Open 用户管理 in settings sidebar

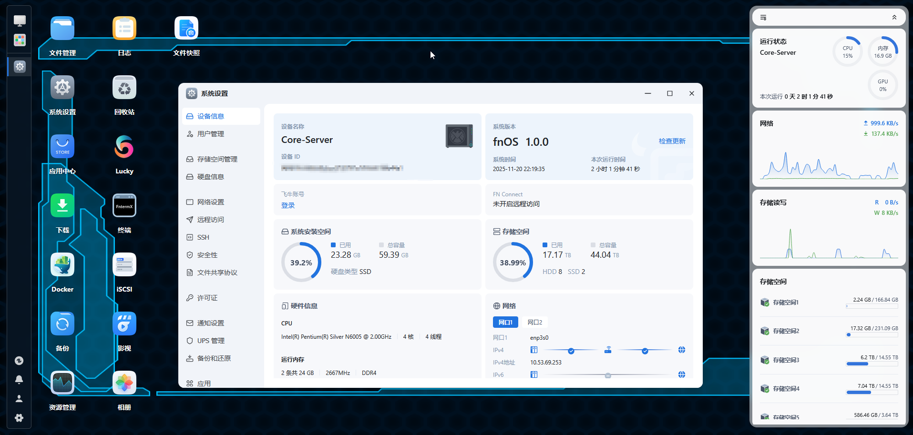coord(221,134)
